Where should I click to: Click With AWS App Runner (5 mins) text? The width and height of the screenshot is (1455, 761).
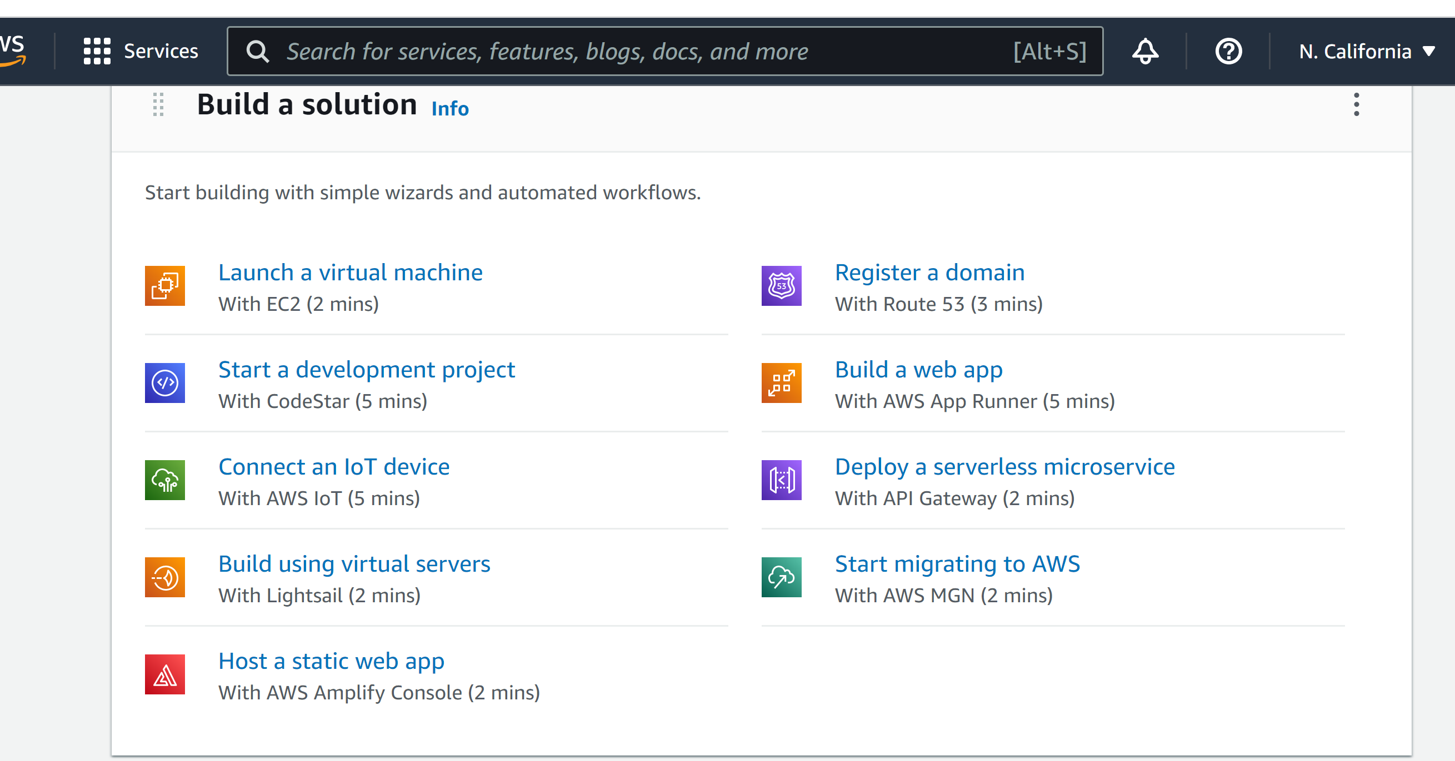[975, 401]
